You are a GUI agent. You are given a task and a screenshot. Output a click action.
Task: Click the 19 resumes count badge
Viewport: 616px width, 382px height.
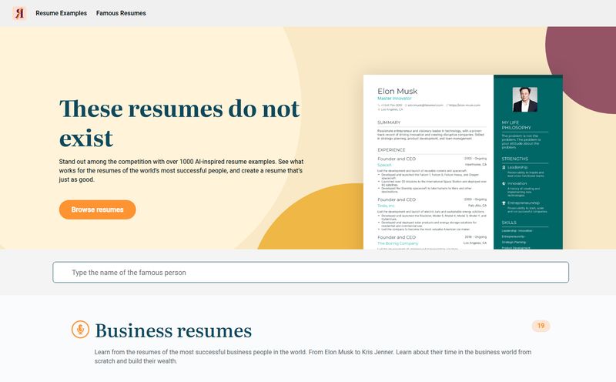click(x=541, y=326)
